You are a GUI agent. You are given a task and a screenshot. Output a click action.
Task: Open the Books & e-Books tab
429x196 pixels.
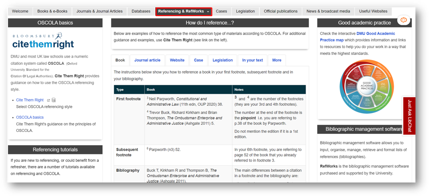[x=52, y=11]
